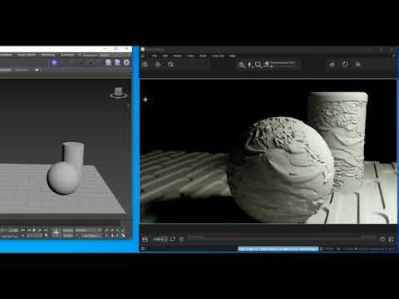Screen dimensions: 399x299
Task: Click the Key Filters button in 3ds Max
Action: (91, 236)
